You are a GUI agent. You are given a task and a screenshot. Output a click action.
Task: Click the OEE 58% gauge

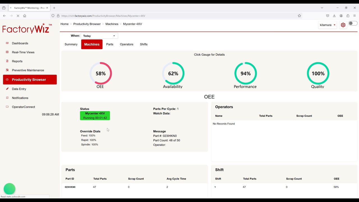point(100,74)
